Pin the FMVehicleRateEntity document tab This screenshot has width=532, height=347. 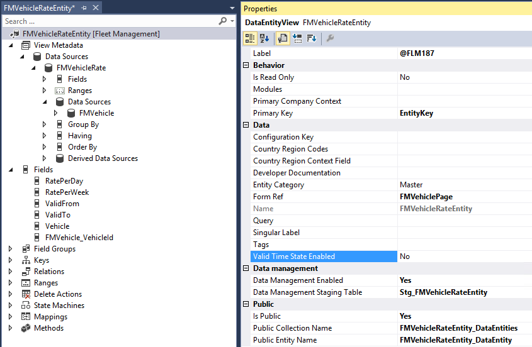[84, 8]
